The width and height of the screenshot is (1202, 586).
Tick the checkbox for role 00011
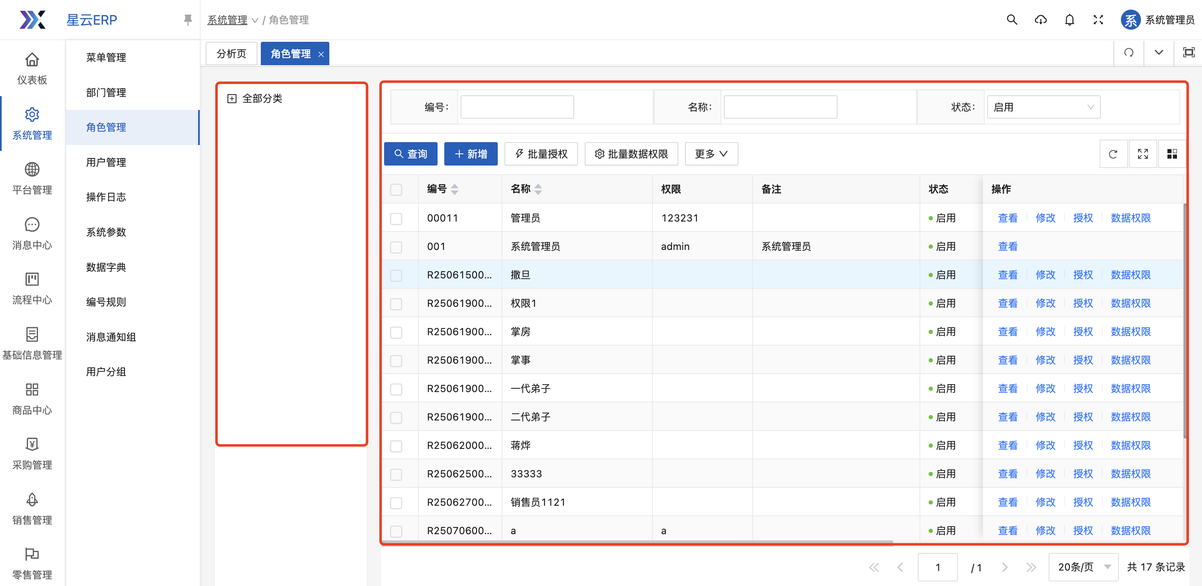(x=396, y=218)
